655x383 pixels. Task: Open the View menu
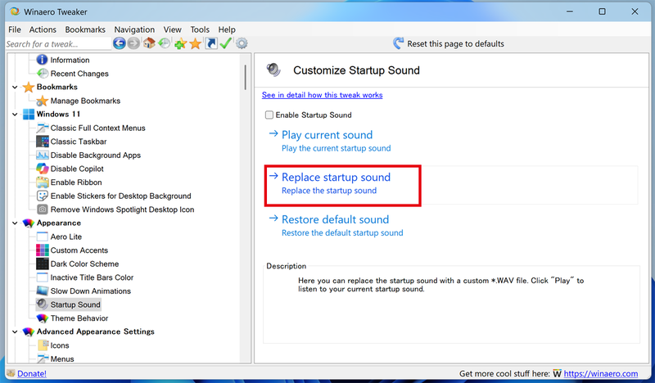click(x=173, y=29)
